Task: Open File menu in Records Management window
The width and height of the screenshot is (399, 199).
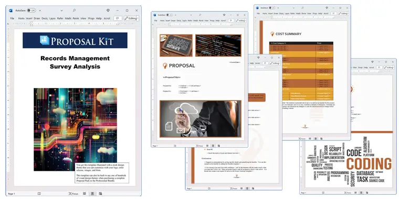Action: pyautogui.click(x=12, y=18)
